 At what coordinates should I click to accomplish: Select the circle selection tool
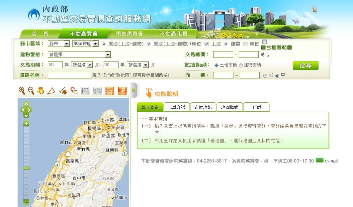[97, 91]
